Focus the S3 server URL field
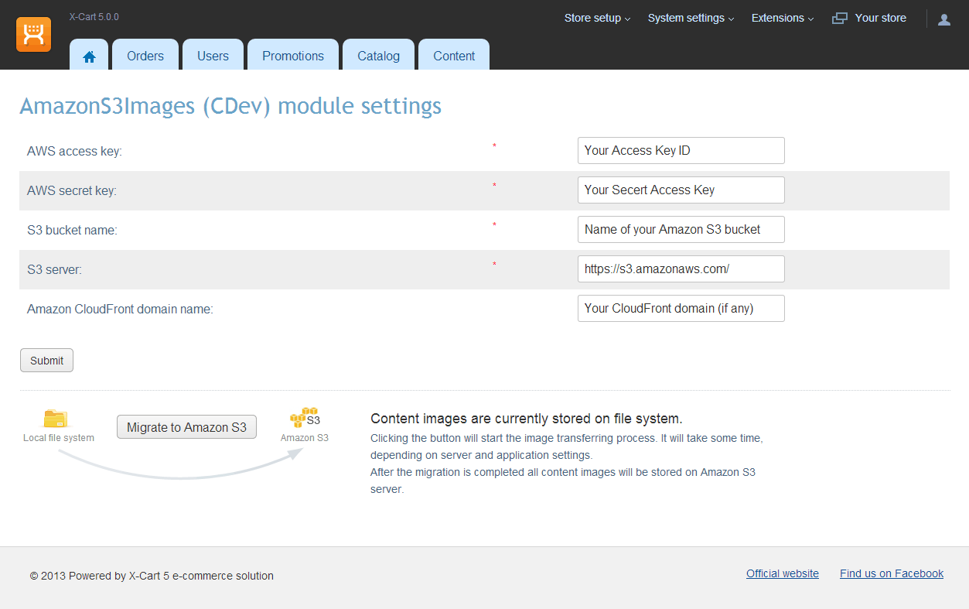The width and height of the screenshot is (969, 609). point(681,269)
